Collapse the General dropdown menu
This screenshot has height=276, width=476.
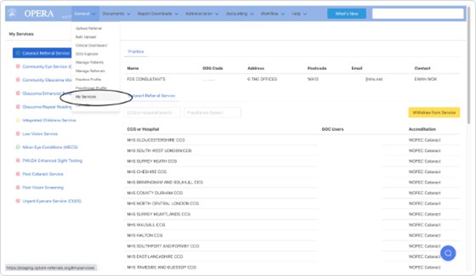(85, 14)
